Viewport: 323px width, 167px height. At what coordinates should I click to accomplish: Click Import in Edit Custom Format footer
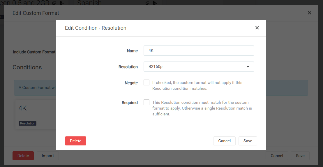48,156
